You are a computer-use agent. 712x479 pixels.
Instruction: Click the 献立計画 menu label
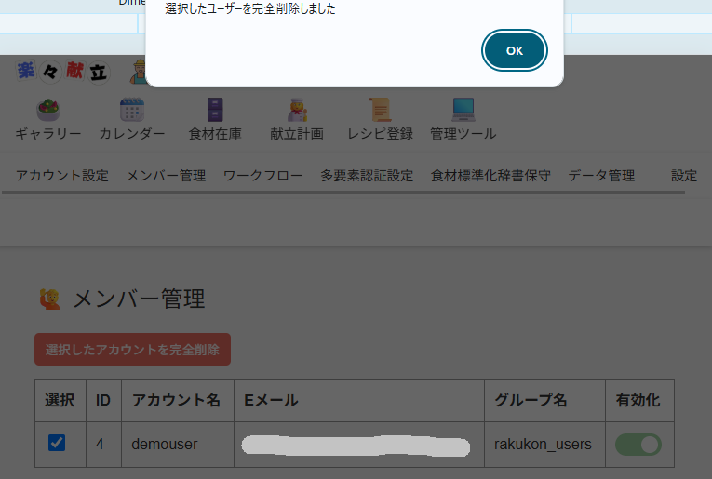click(297, 134)
